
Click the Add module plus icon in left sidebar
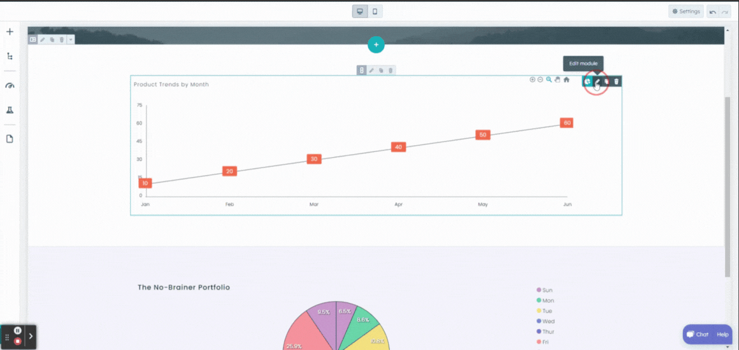(x=10, y=32)
